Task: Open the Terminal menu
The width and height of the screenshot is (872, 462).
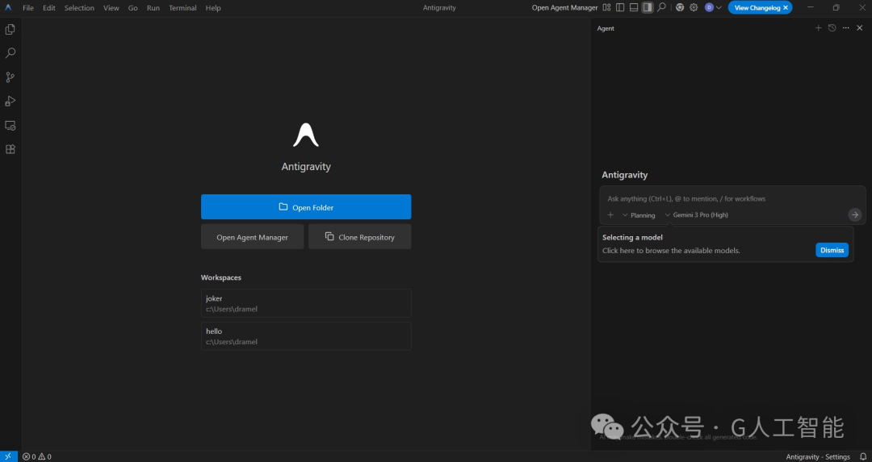Action: coord(182,8)
